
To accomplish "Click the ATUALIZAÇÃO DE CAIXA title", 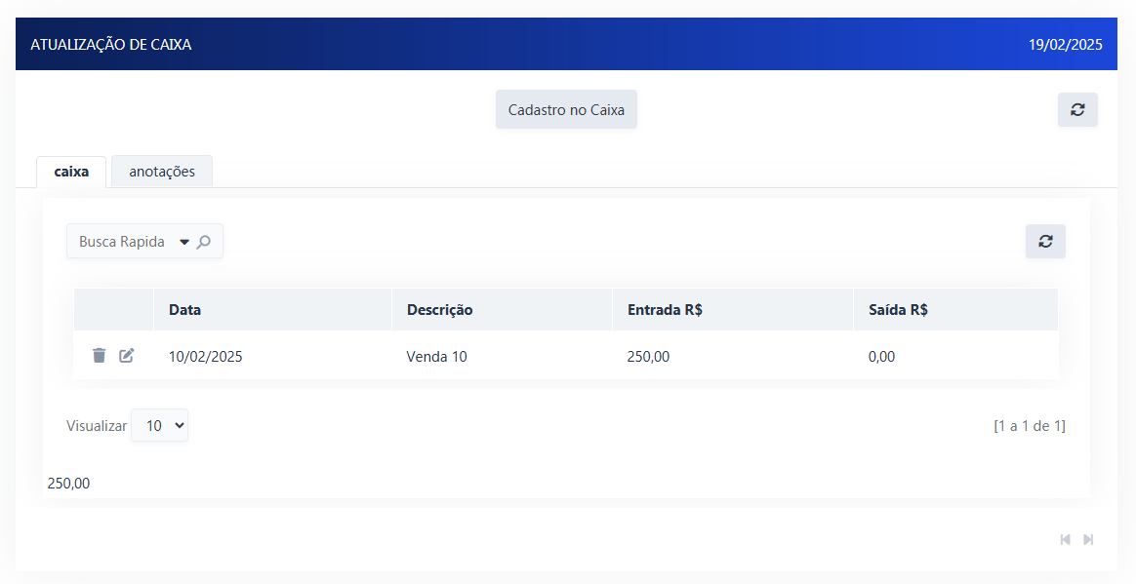I will pos(111,44).
